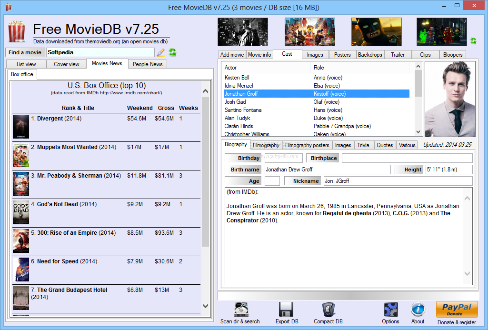
Task: Click popcorn app logo in the header
Action: pyautogui.click(x=17, y=32)
